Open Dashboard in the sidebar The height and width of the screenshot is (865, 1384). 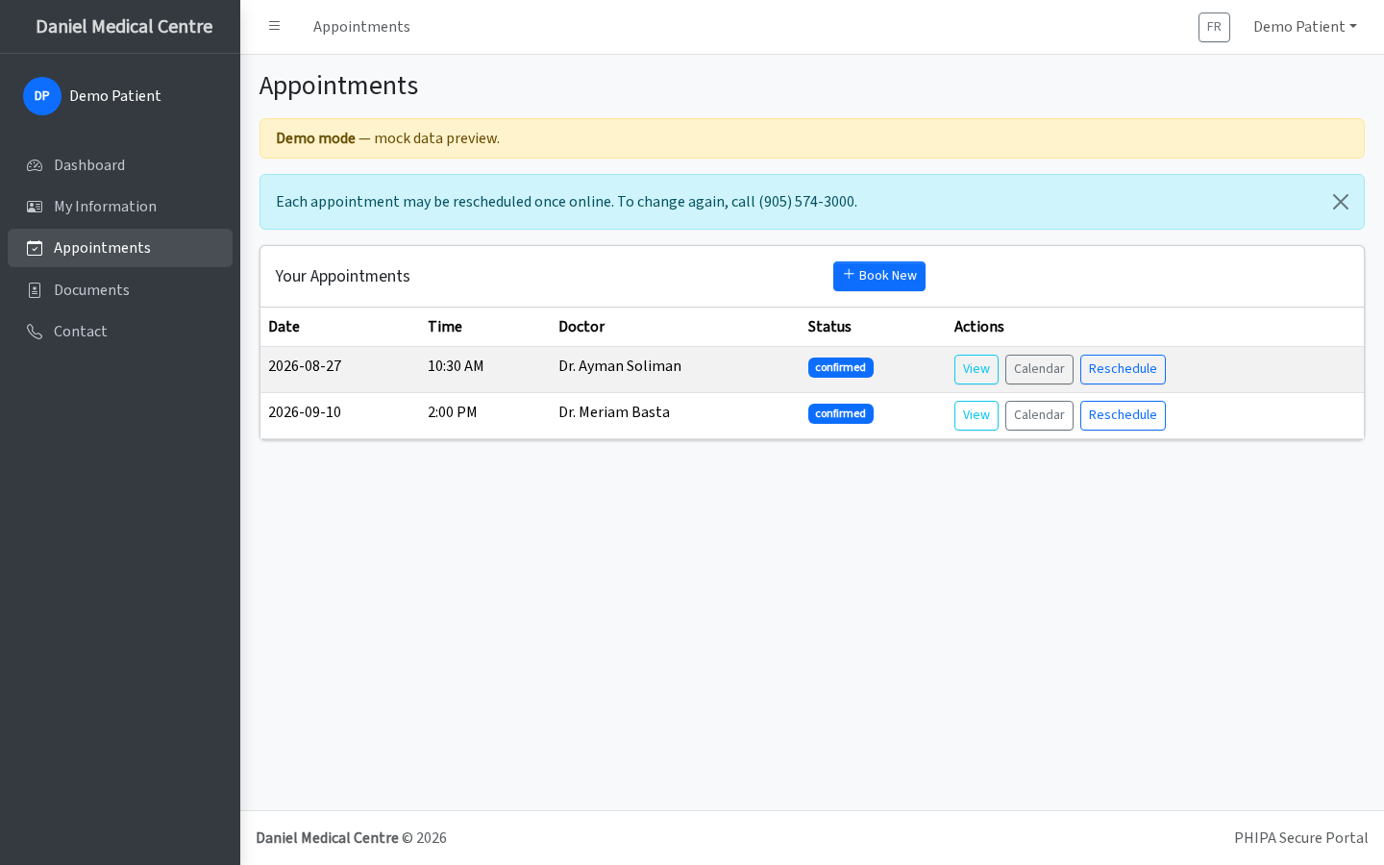120,165
